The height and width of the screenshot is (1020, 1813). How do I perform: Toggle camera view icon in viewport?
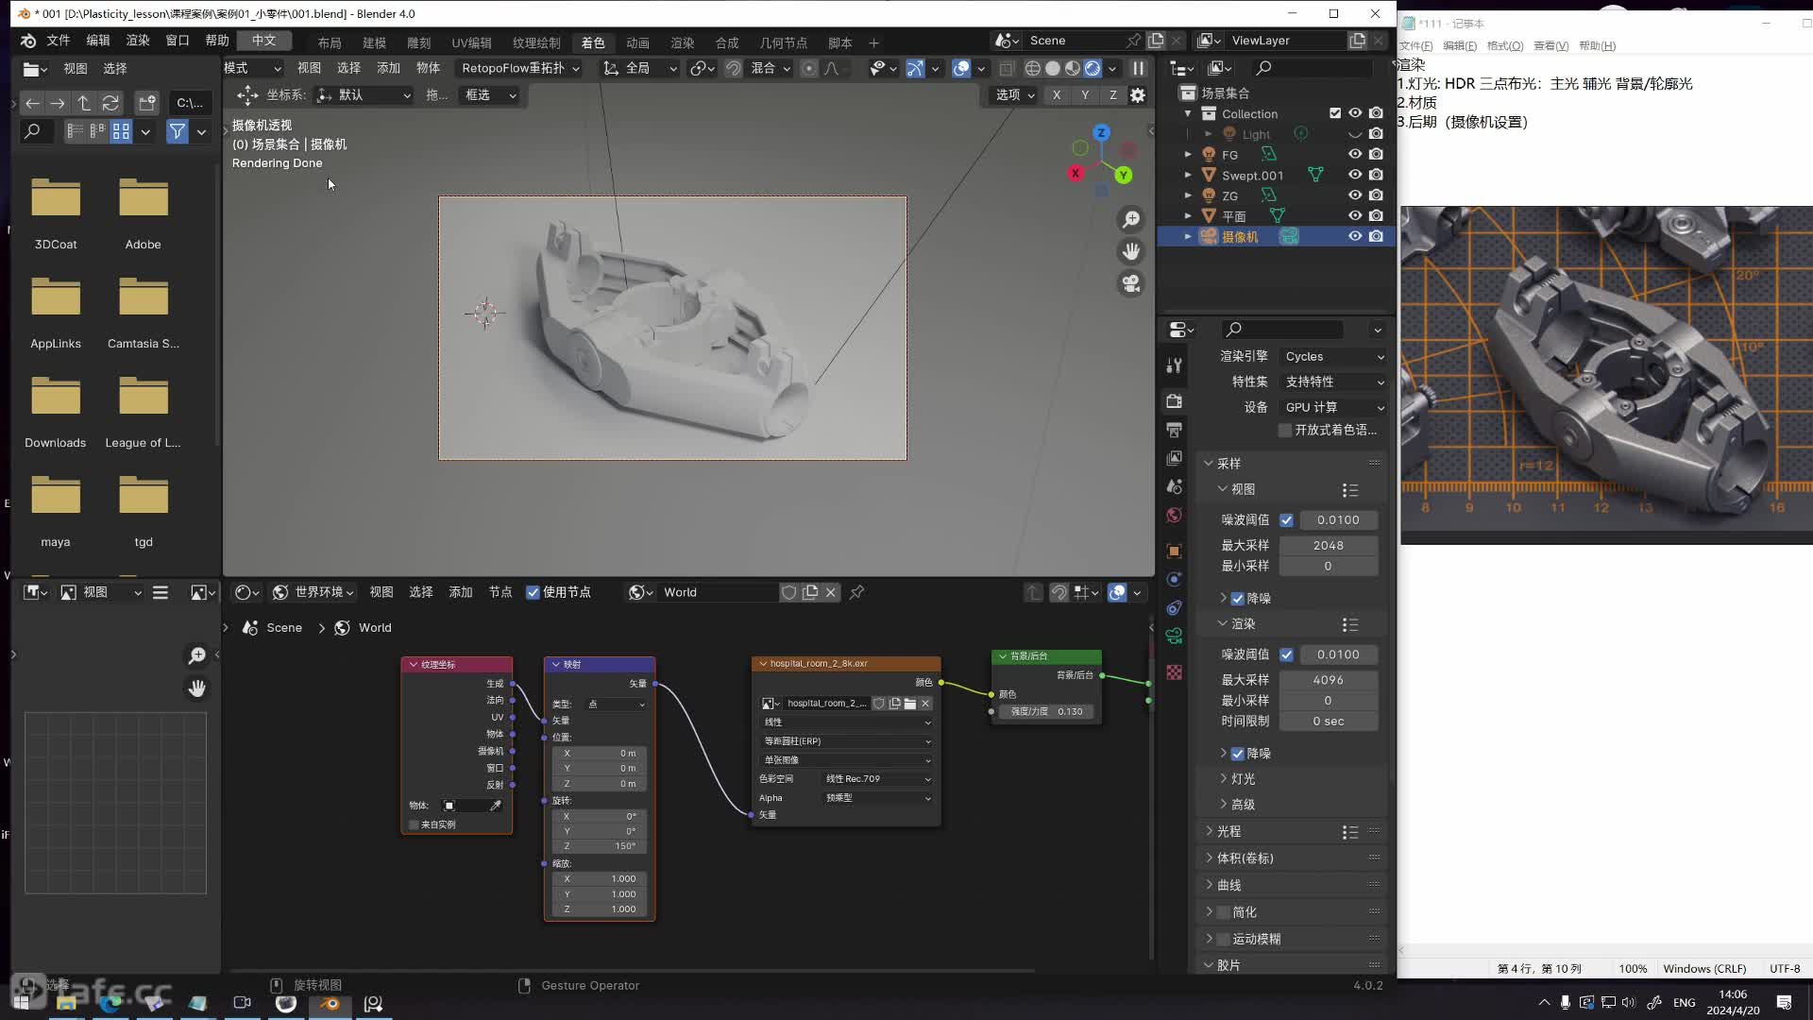tap(1130, 283)
